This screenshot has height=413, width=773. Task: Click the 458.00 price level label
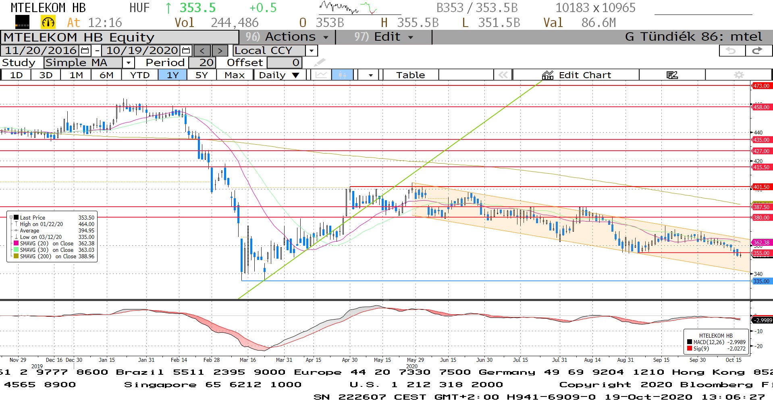pos(761,107)
